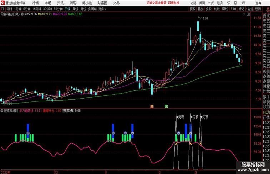The image size is (270, 174).
Task: Click the MA5: 9.36 indicator value
Action: click(x=31, y=14)
